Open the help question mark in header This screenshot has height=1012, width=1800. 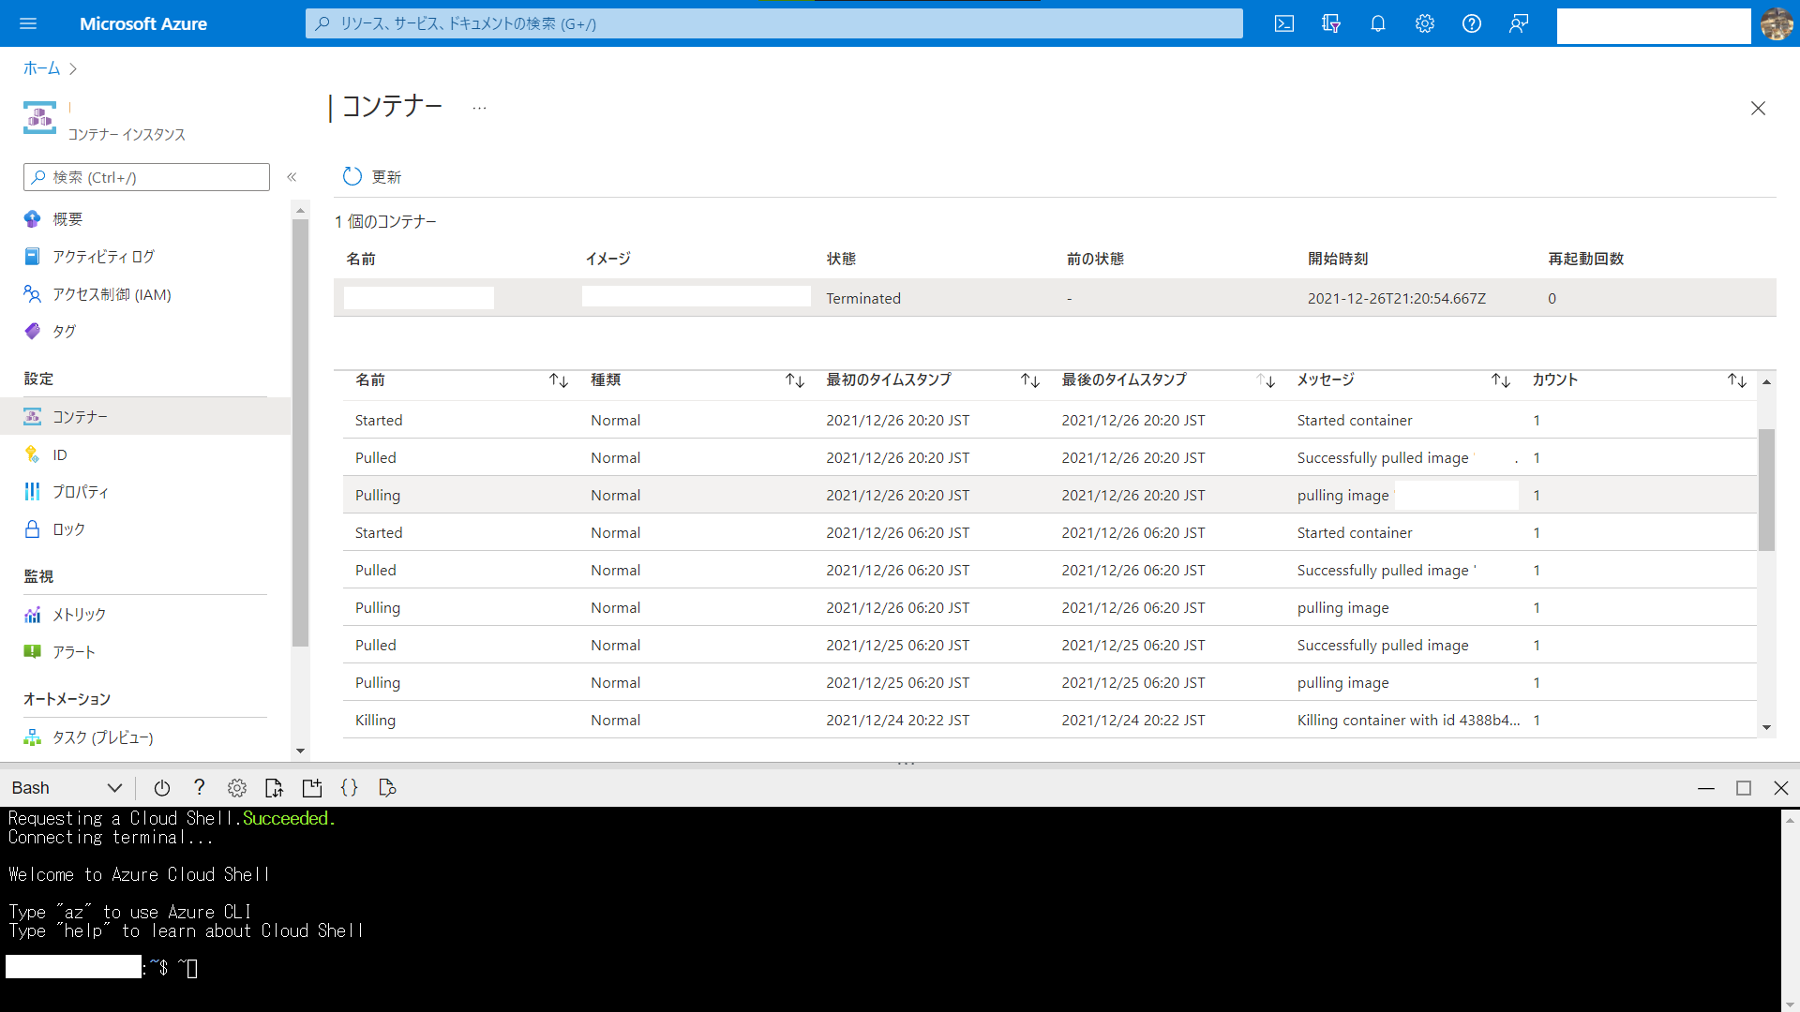(x=1472, y=23)
